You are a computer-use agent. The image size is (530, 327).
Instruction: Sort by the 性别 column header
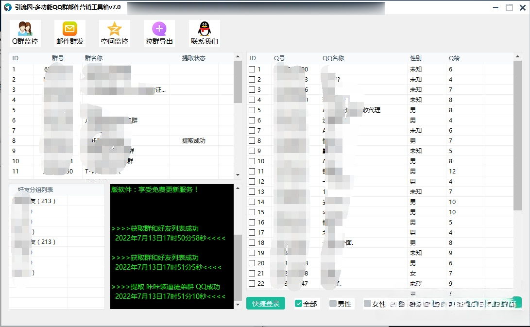pos(415,58)
